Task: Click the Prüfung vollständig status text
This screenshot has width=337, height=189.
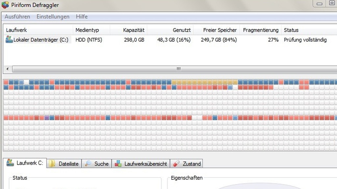Action: coord(305,40)
